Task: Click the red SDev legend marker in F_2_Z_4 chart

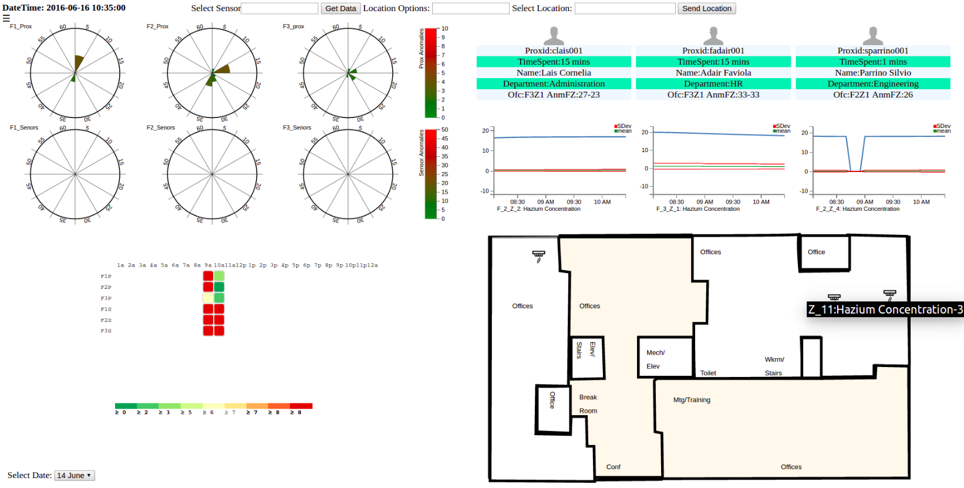Action: click(x=935, y=126)
